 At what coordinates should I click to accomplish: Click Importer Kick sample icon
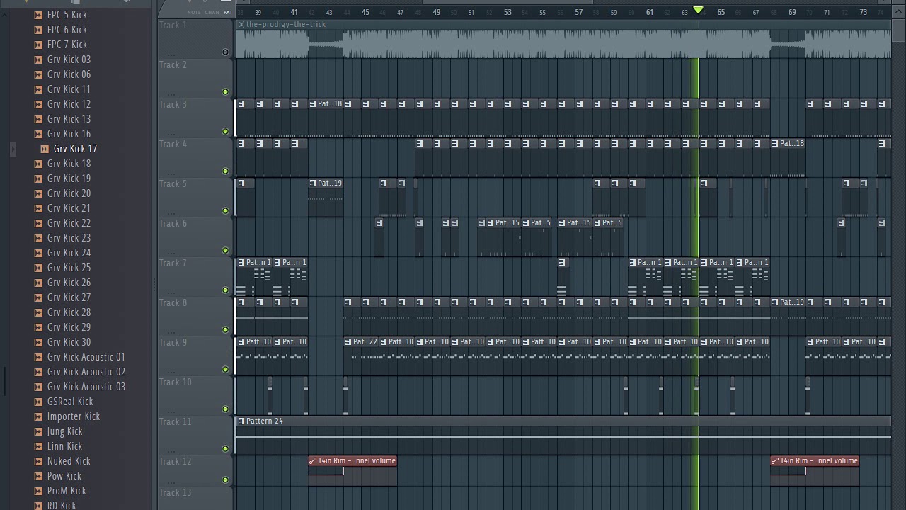coord(38,416)
